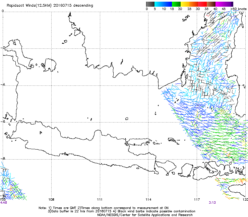Viewport: 248px width, 217px height.
Task: Click the title 'Rapidscat Winds(12.5KM) 20160715 descending'
Action: 50,5
